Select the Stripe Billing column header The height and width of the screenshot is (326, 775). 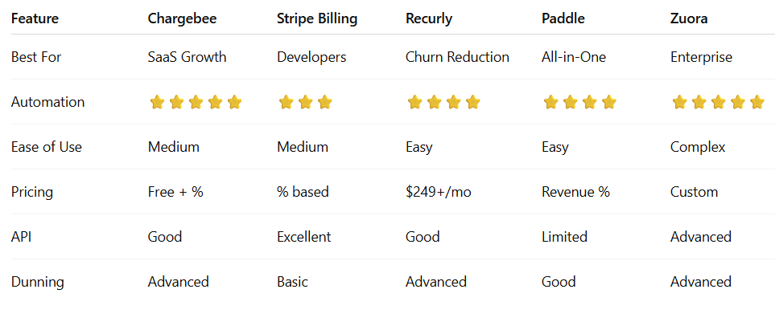316,18
